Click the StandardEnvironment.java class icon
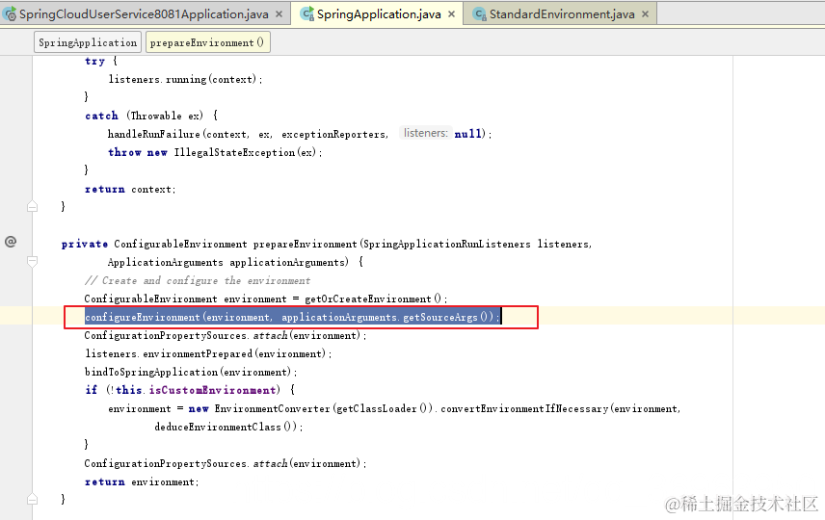The height and width of the screenshot is (520, 825). coord(479,14)
